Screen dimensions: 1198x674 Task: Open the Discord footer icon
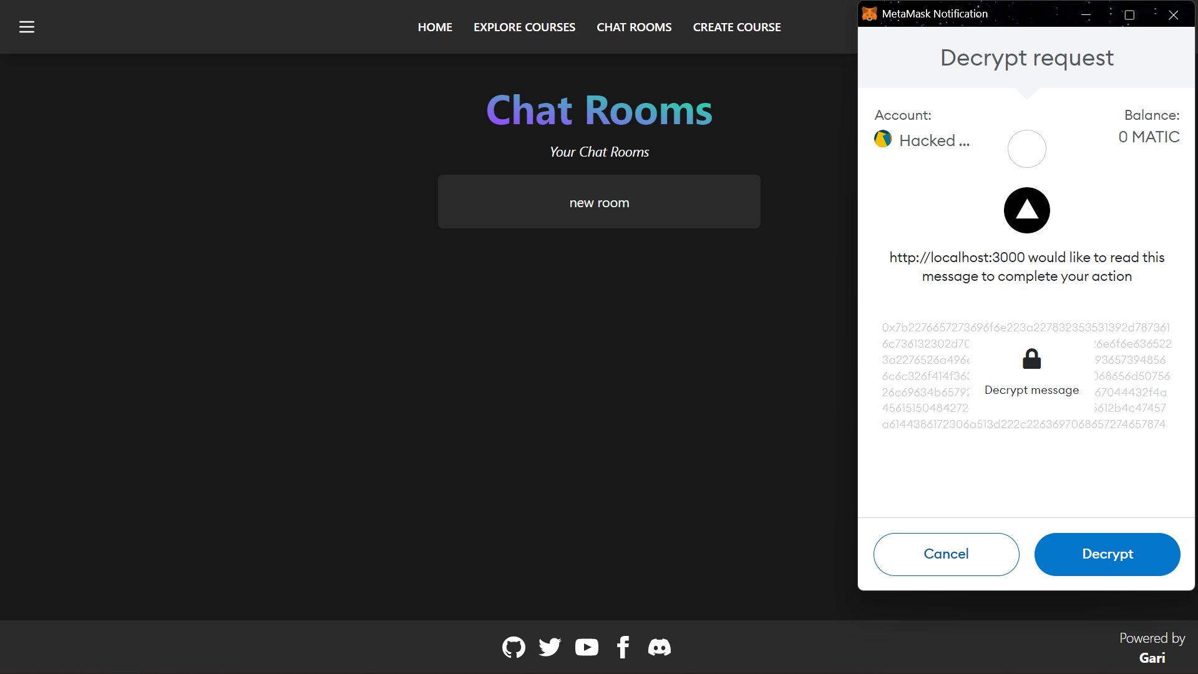[x=659, y=647]
